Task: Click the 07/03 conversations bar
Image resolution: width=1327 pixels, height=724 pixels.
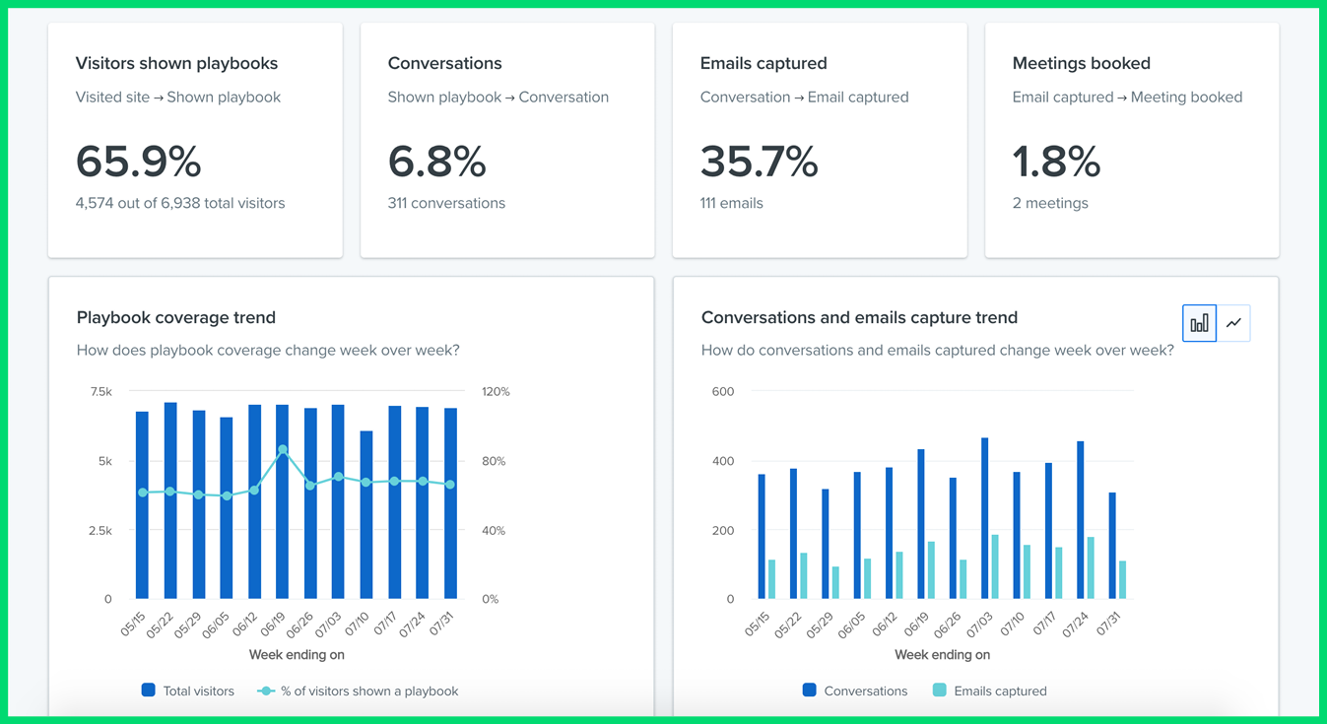Action: pyautogui.click(x=984, y=518)
